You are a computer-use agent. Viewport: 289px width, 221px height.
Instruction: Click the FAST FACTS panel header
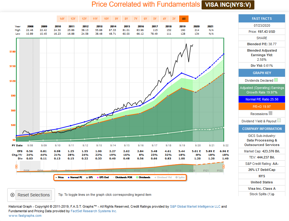click(262, 19)
